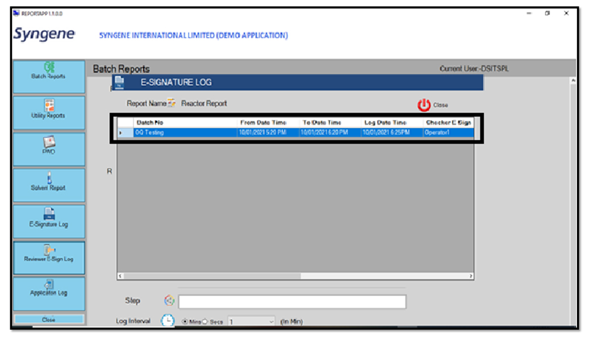Click the row selector arrow of OQ Testing
Screen dimensions: 589x339
pos(126,132)
